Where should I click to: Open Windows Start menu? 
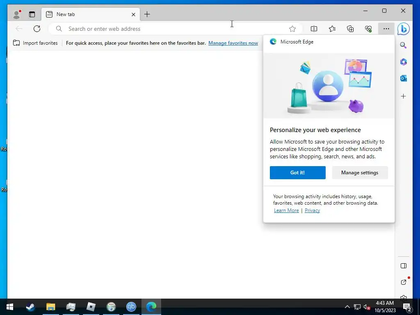click(x=10, y=307)
